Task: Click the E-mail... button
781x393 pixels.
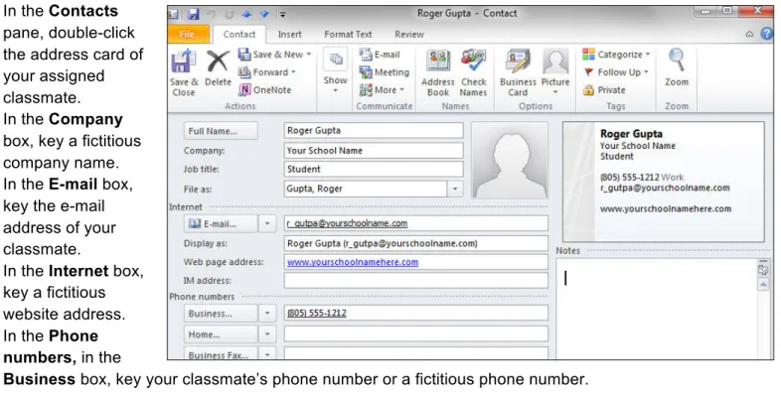Action: coord(221,224)
